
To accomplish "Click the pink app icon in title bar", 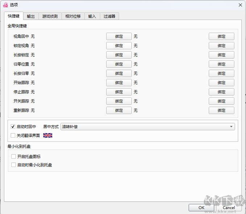I will pos(5,5).
